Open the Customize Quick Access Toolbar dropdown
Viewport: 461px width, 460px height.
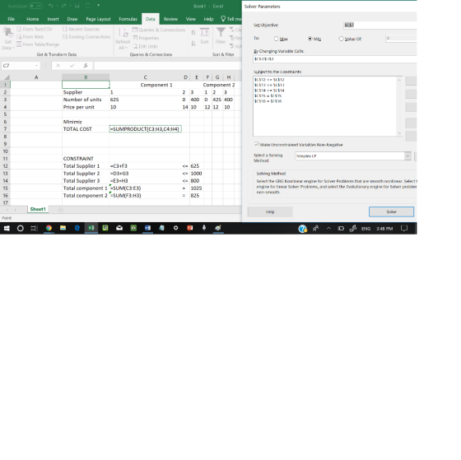99,6
